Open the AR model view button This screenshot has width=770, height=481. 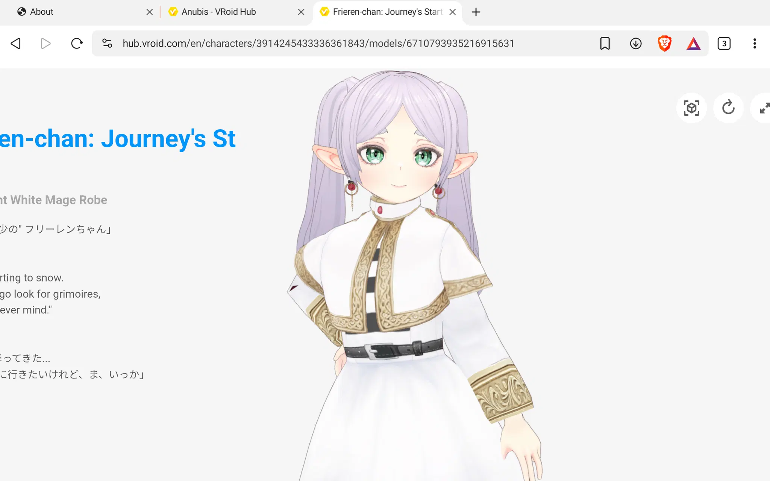691,108
